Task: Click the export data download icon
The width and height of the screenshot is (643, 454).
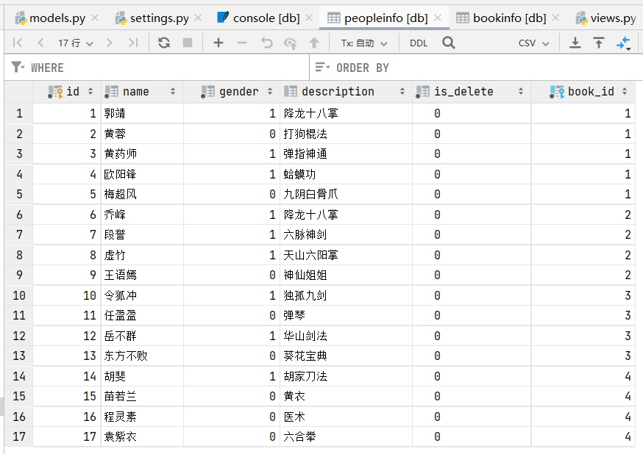Action: [575, 43]
